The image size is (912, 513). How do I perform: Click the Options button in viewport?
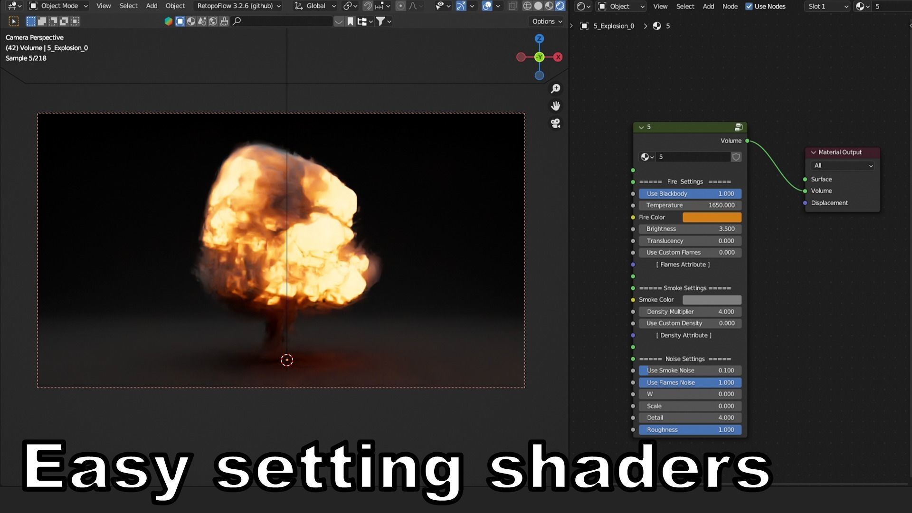click(547, 21)
